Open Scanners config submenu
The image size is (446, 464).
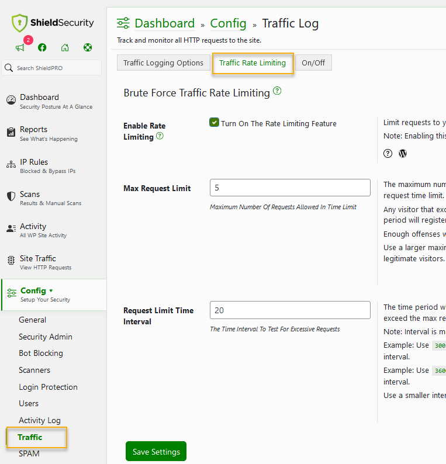[34, 370]
